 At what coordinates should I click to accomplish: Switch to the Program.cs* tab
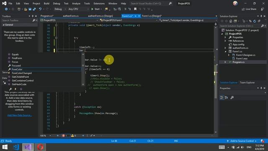(47, 16)
